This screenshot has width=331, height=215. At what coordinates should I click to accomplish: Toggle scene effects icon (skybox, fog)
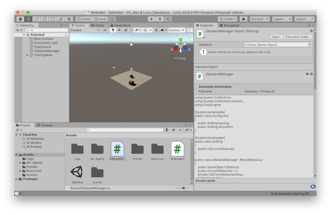click(126, 30)
